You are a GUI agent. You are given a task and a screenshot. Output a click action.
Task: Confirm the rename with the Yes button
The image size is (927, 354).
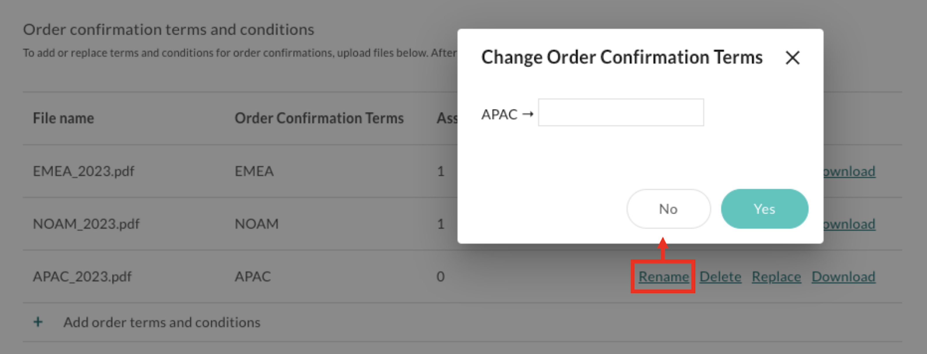(764, 209)
